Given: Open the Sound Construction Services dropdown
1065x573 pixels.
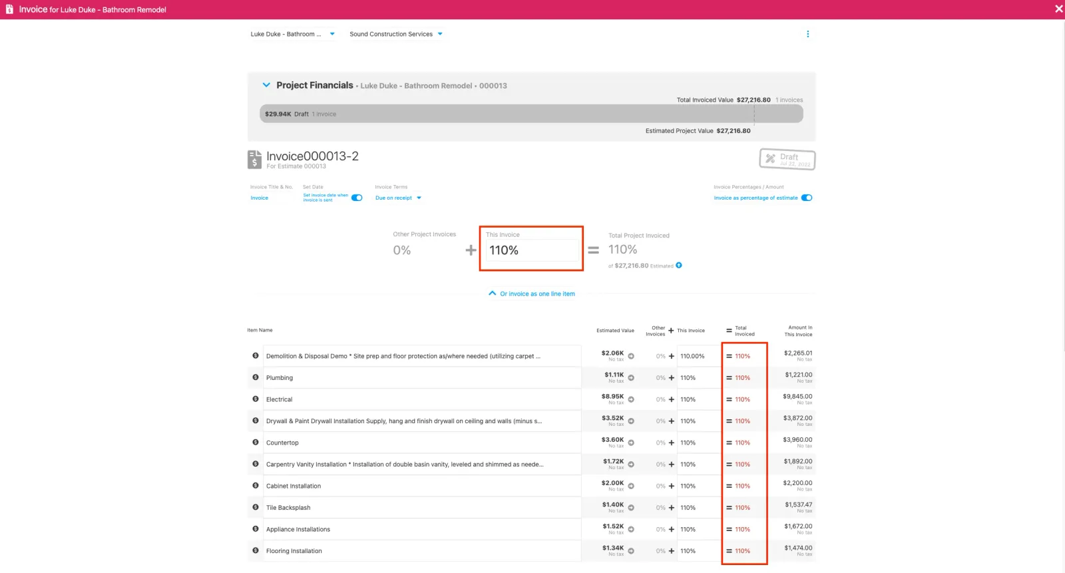Looking at the screenshot, I should point(395,34).
